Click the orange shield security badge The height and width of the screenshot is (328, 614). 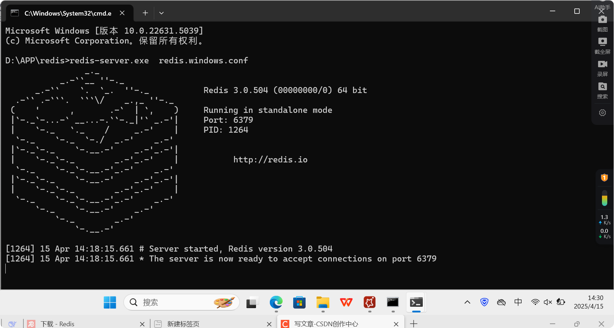point(604,177)
